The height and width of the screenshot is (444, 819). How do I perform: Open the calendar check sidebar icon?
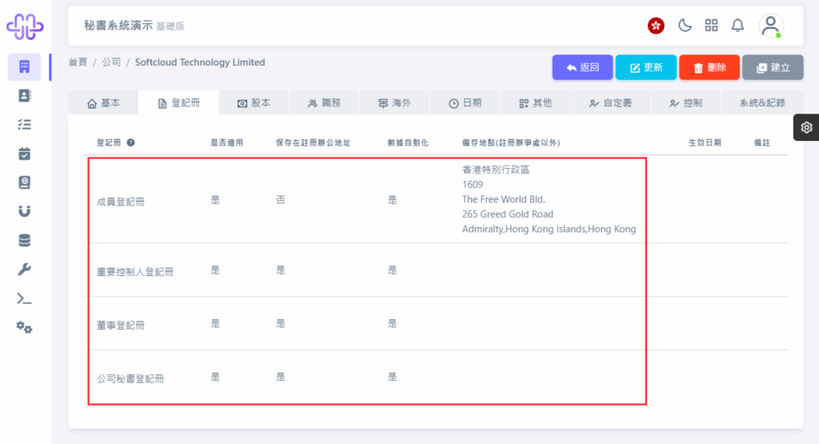coord(25,154)
